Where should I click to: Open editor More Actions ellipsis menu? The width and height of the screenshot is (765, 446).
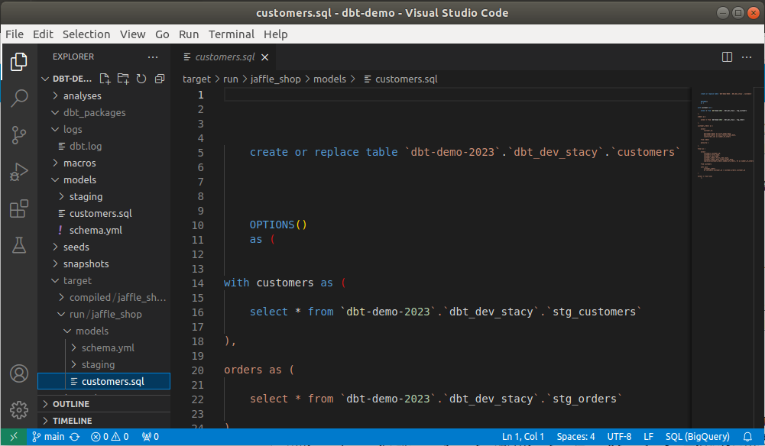(x=747, y=57)
